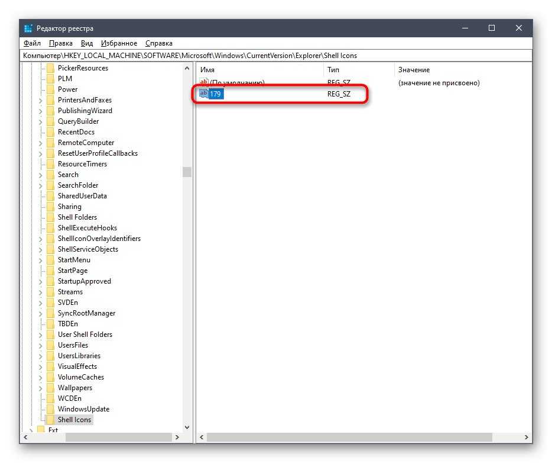The height and width of the screenshot is (463, 552).
Task: Select the UsersLibraries key
Action: (x=79, y=355)
